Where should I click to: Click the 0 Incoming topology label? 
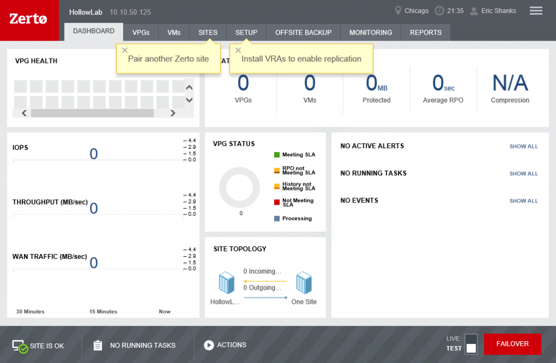(262, 271)
